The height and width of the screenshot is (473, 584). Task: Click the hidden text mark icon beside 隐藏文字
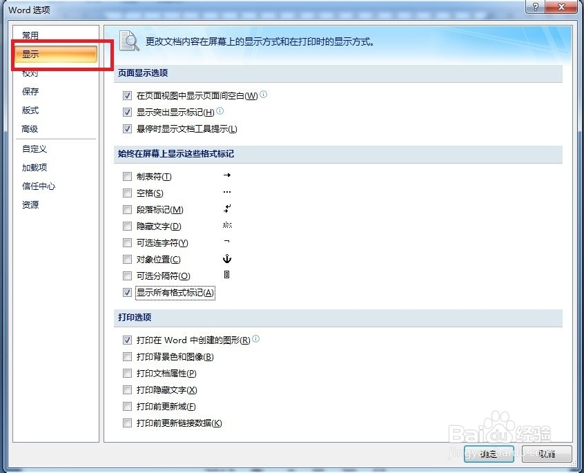(228, 226)
